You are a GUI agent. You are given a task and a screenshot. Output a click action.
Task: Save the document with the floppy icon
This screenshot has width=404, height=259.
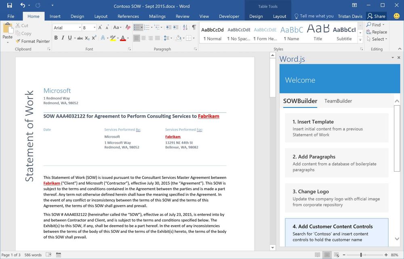coord(10,5)
